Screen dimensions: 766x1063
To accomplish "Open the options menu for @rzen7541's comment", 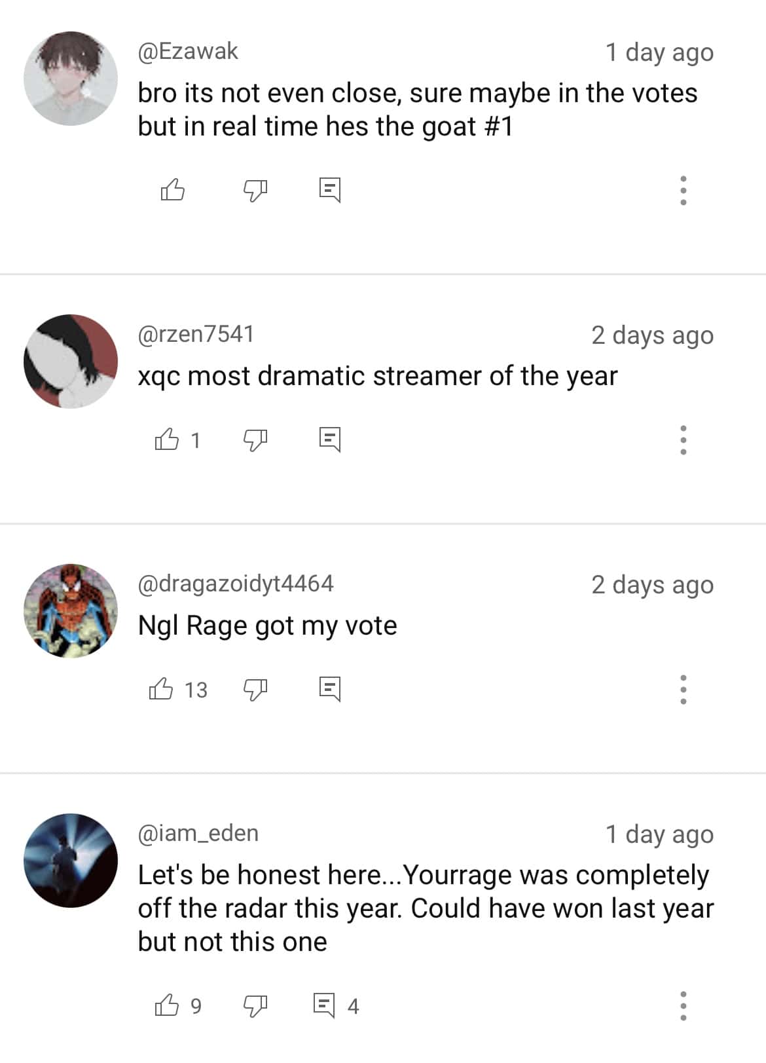I will point(683,440).
